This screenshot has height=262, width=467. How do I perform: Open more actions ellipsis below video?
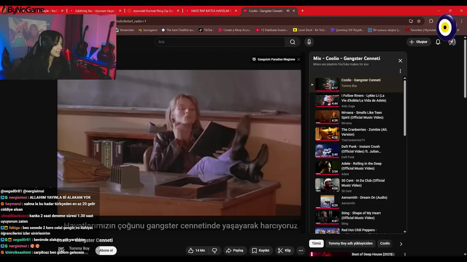pos(301,250)
